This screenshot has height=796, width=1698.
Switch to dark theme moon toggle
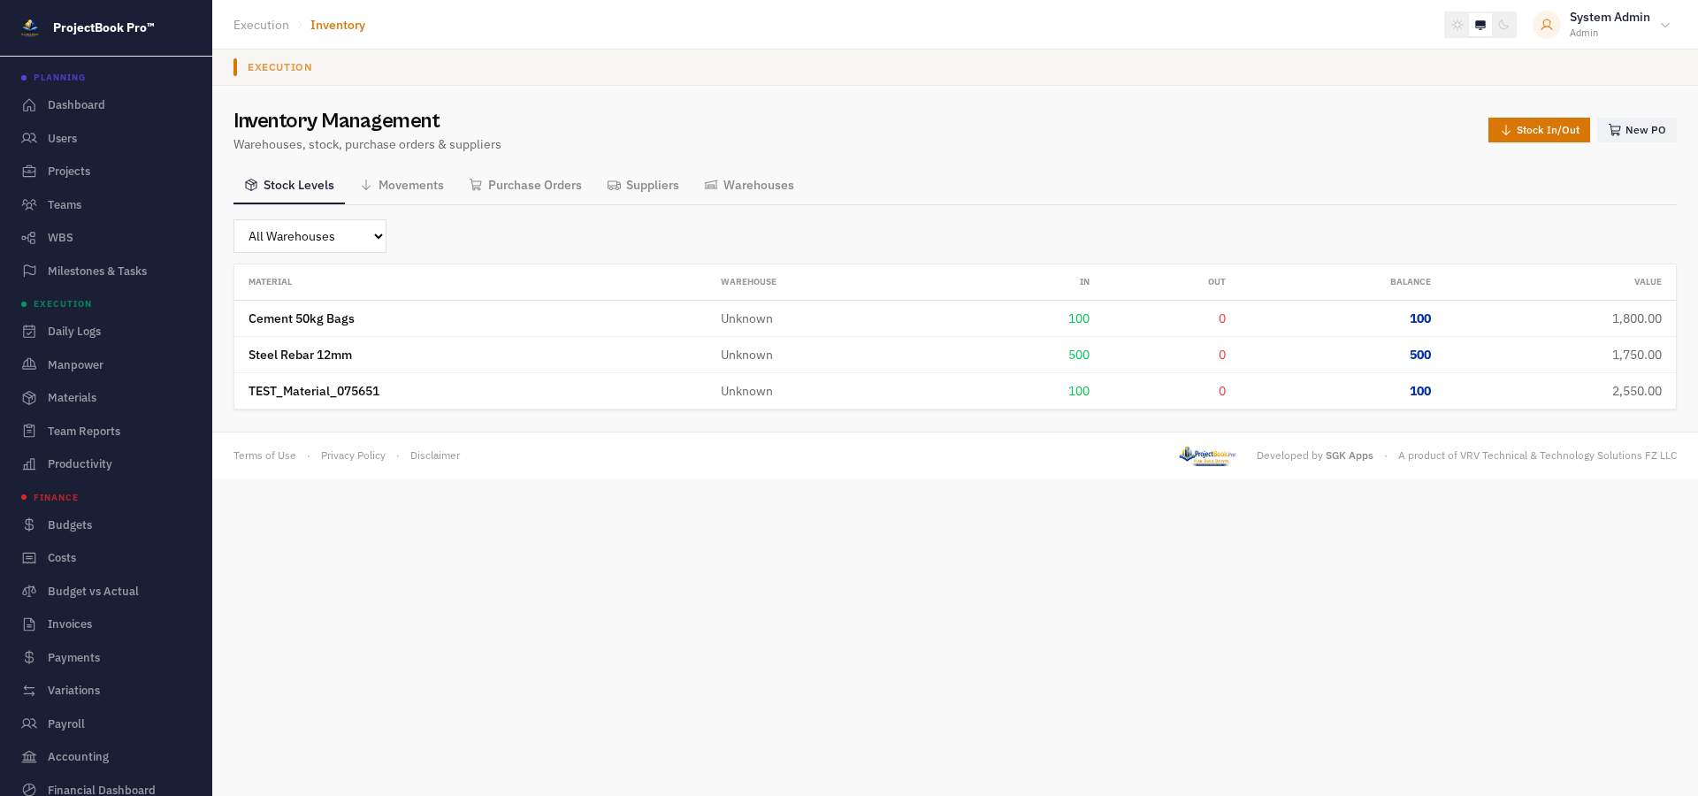[1503, 26]
